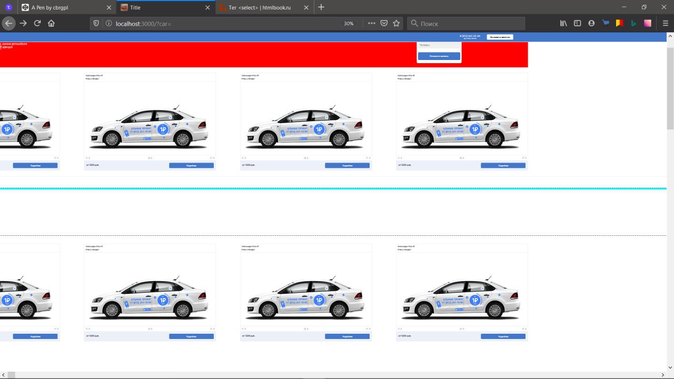The height and width of the screenshot is (379, 674).
Task: Close the htmlbook.ru tab
Action: [306, 8]
